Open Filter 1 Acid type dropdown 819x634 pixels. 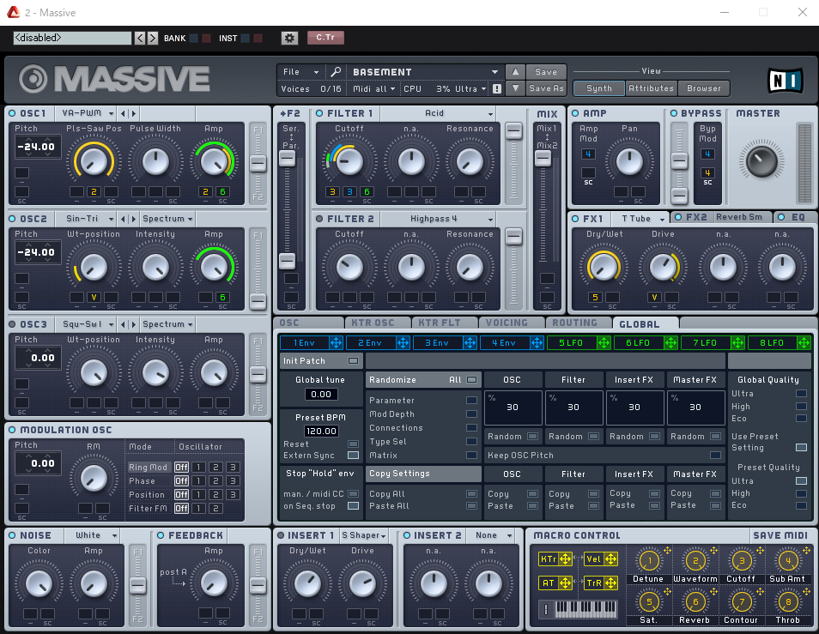tap(438, 113)
